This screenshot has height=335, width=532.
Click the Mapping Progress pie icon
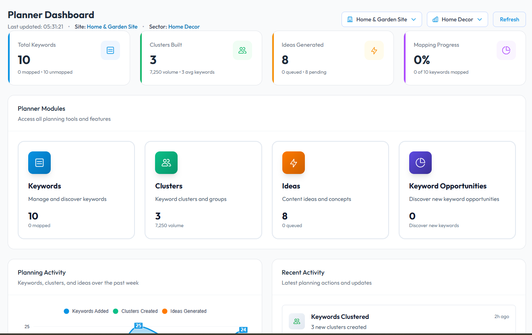coord(506,50)
